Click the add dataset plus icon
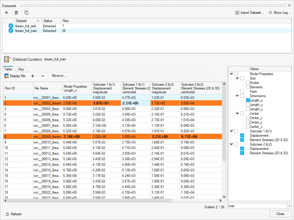294x220 pixels. click(x=6, y=13)
